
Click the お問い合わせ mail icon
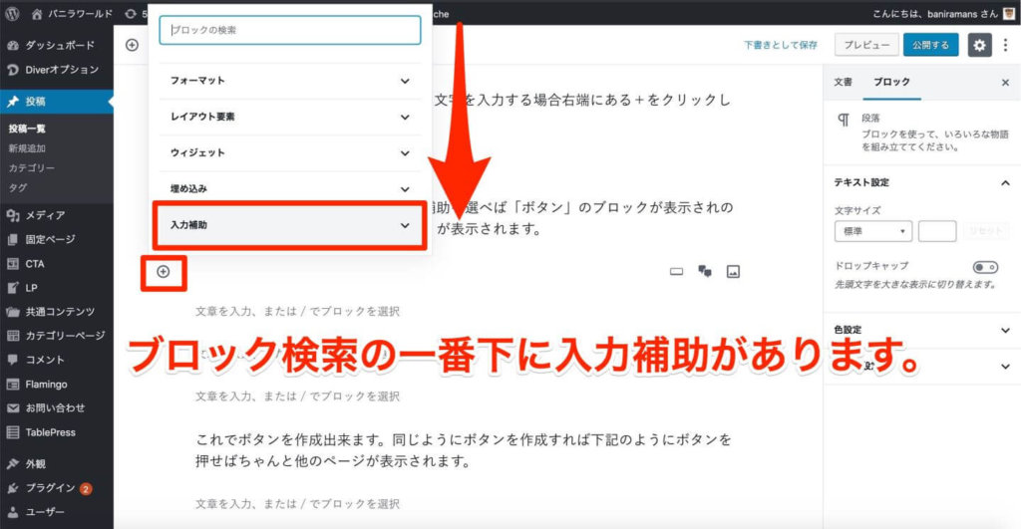click(12, 408)
